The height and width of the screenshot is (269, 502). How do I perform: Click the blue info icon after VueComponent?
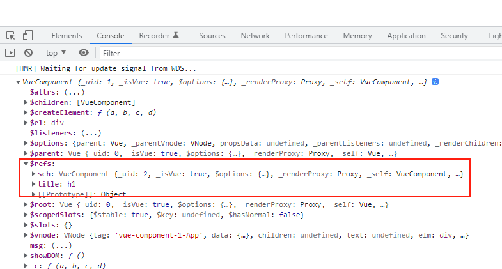pos(435,82)
